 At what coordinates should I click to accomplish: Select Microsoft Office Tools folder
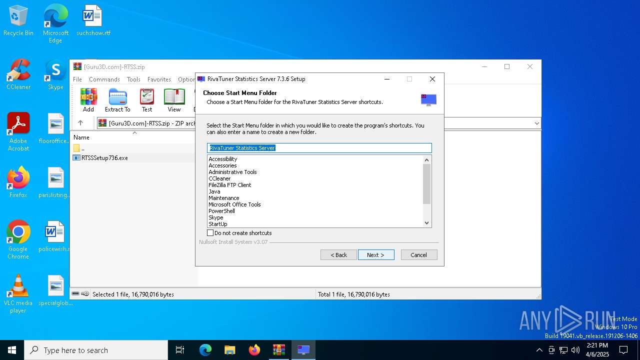coord(234,204)
